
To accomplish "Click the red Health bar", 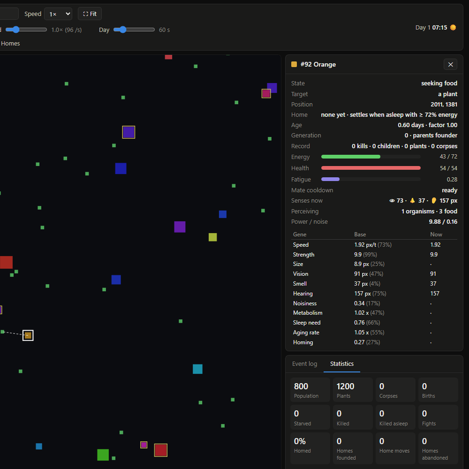I will click(x=371, y=168).
